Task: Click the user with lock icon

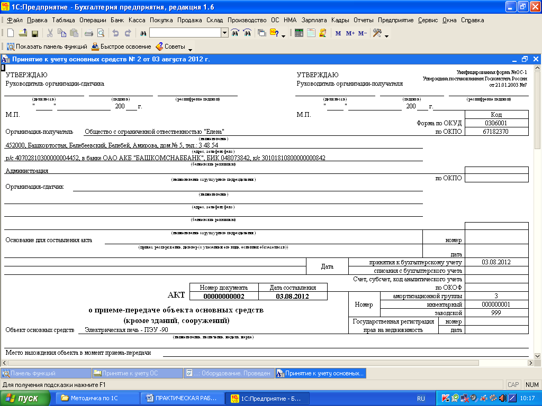Action: pos(323,33)
